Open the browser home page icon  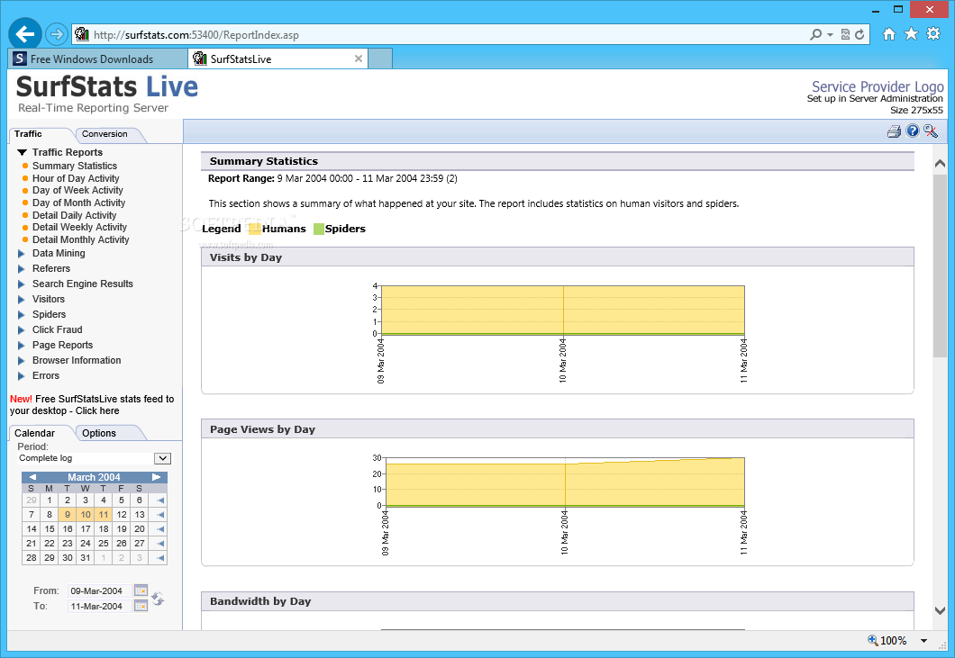click(x=889, y=34)
